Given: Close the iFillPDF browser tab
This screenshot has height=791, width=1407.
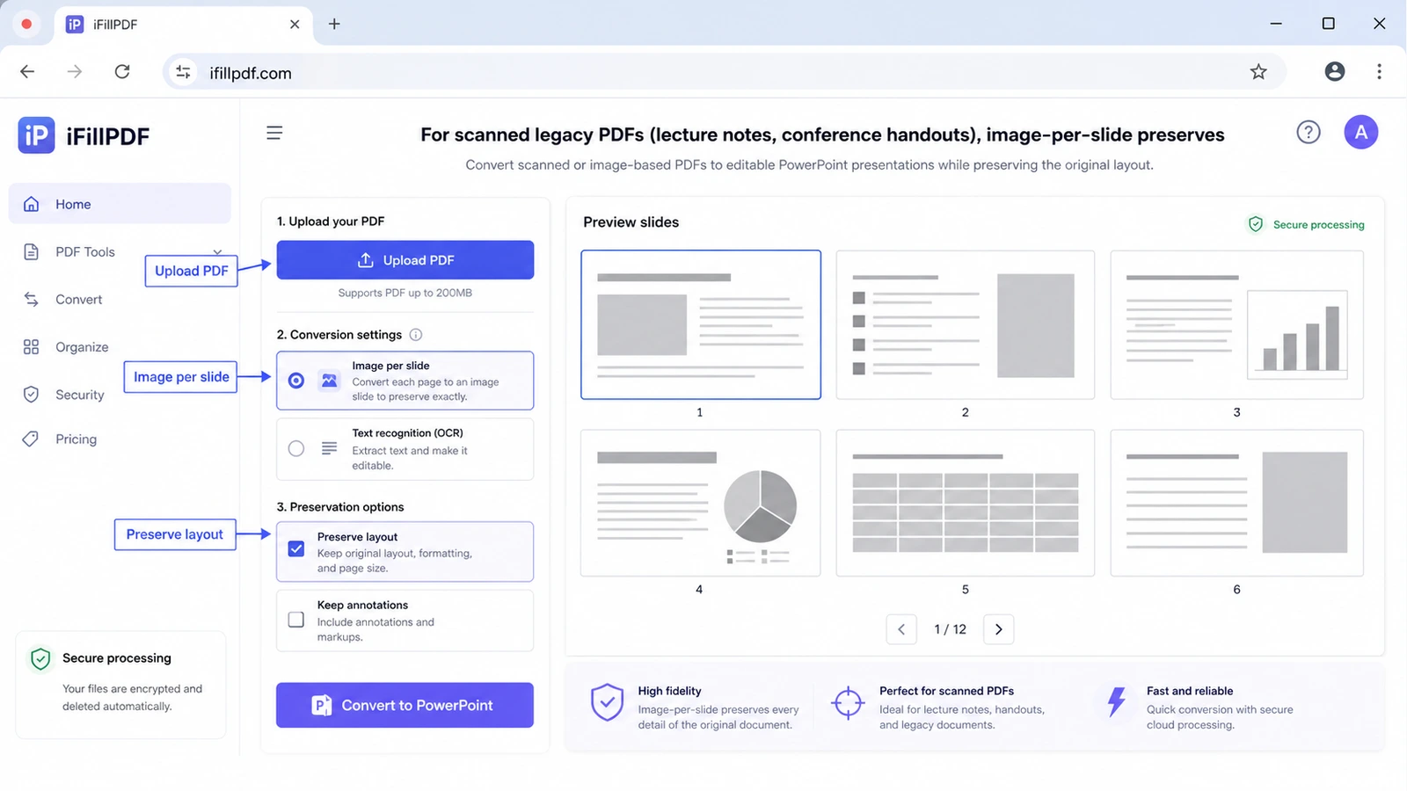Looking at the screenshot, I should tap(295, 24).
